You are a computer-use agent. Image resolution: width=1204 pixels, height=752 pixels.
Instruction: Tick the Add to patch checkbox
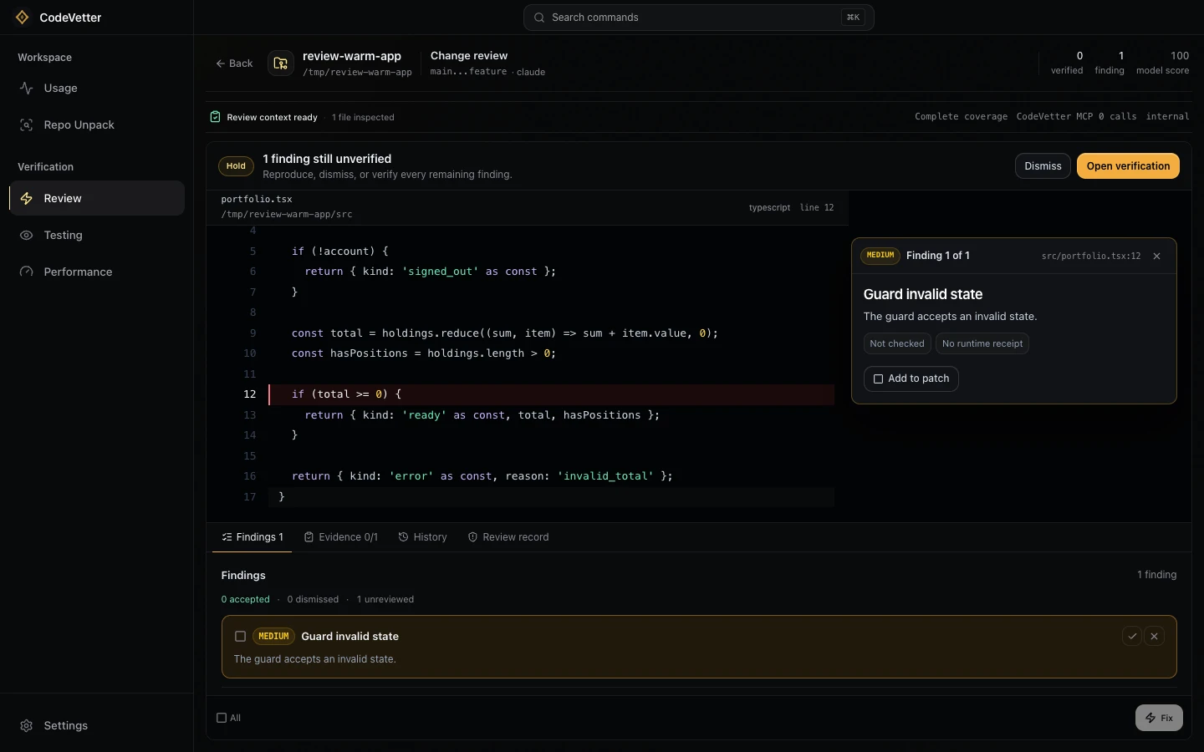click(878, 379)
